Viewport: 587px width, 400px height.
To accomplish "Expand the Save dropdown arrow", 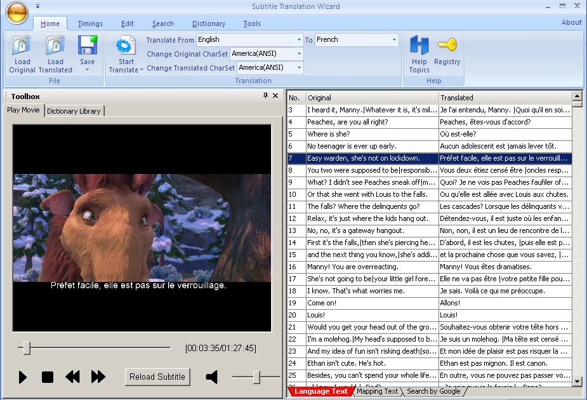I will point(87,70).
